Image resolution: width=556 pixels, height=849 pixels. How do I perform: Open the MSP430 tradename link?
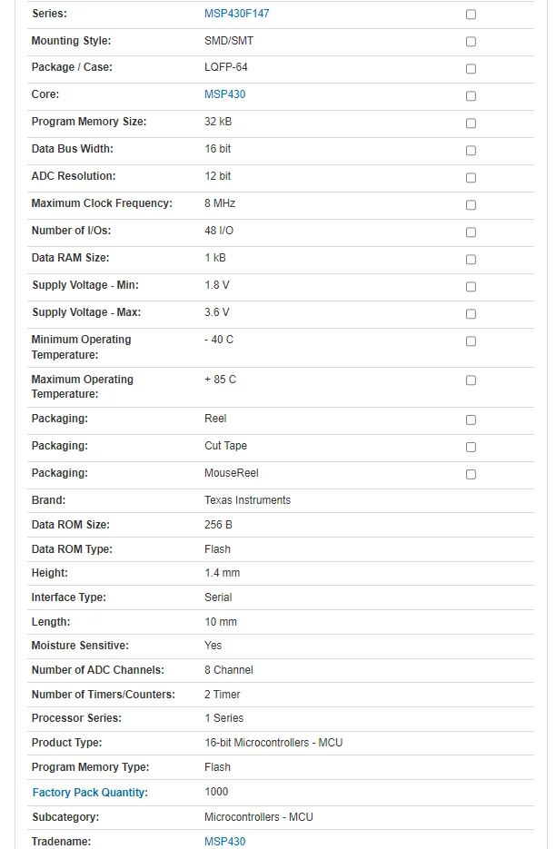coord(224,842)
